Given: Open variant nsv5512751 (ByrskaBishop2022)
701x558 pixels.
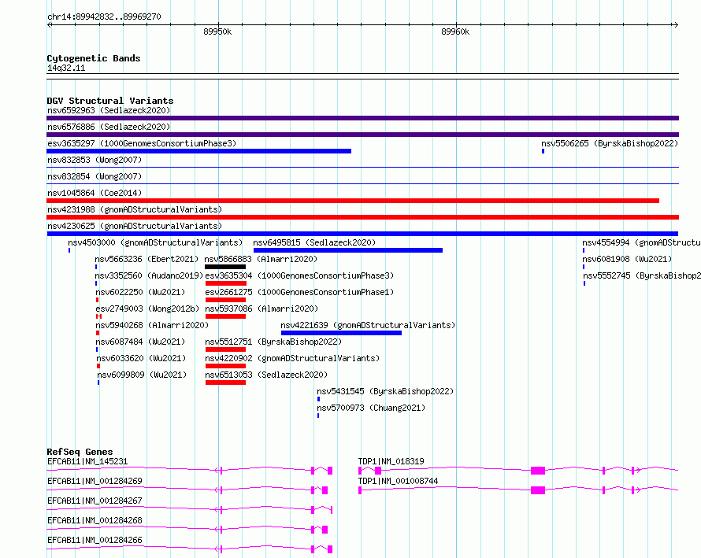Looking at the screenshot, I should [x=273, y=342].
